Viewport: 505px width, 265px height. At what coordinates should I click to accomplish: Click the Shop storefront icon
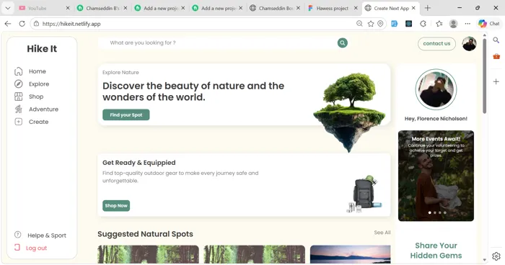18,96
